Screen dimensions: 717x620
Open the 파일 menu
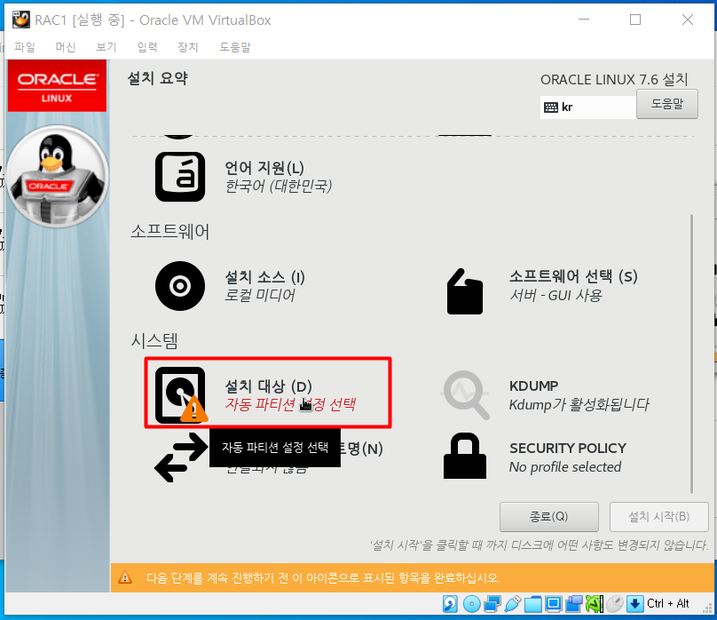pos(25,47)
